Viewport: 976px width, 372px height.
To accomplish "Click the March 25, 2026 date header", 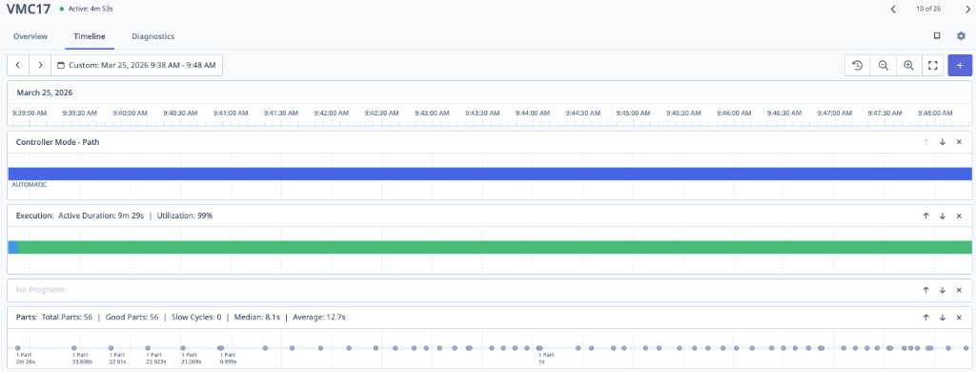I will 45,93.
